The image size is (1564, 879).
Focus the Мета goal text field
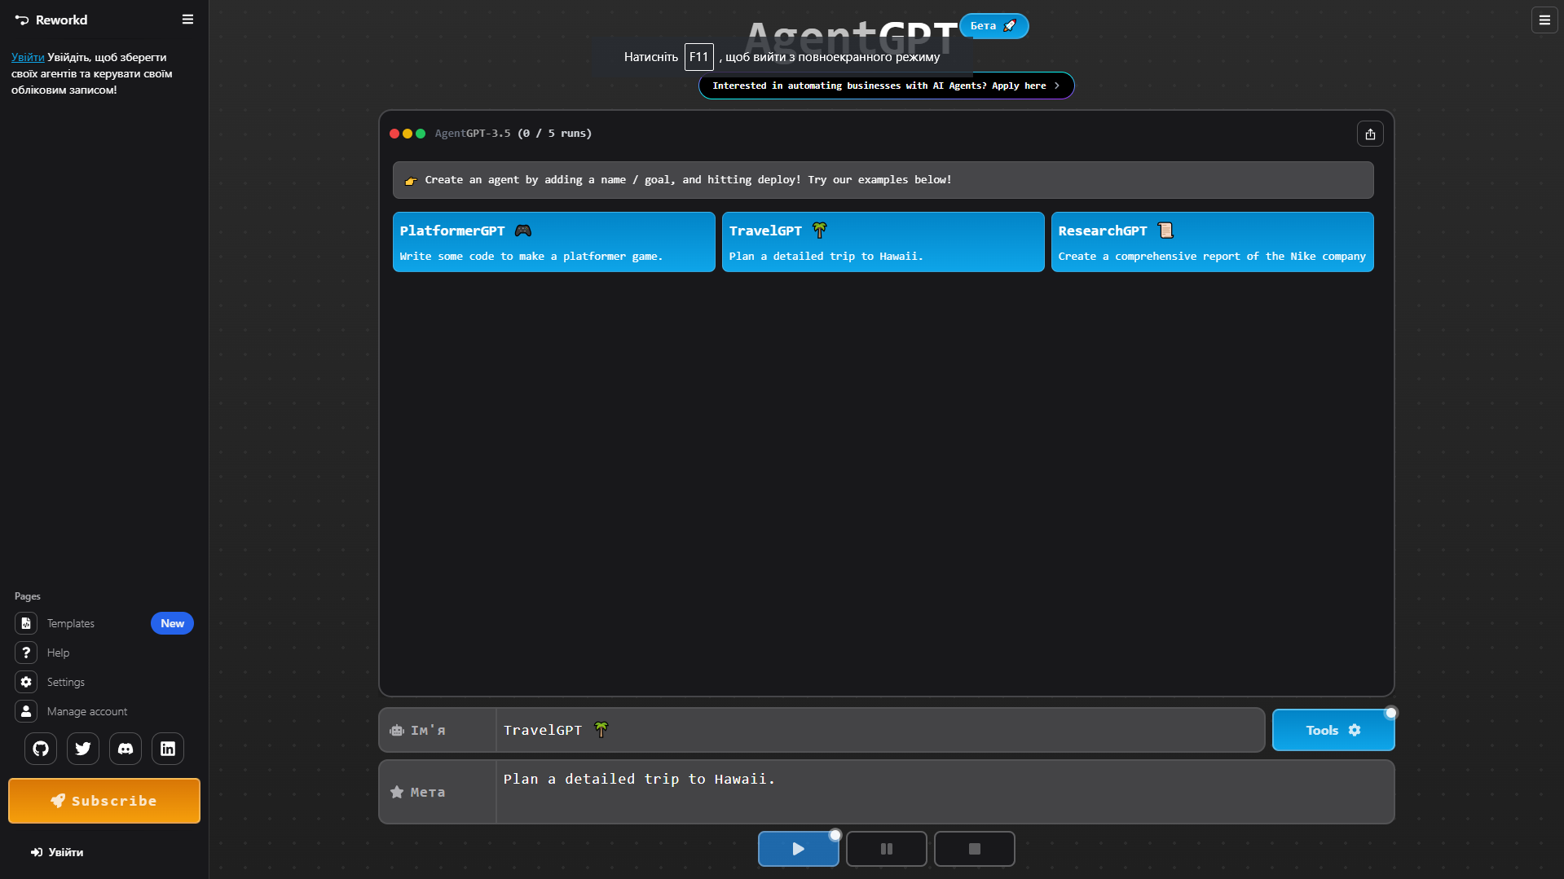[945, 792]
